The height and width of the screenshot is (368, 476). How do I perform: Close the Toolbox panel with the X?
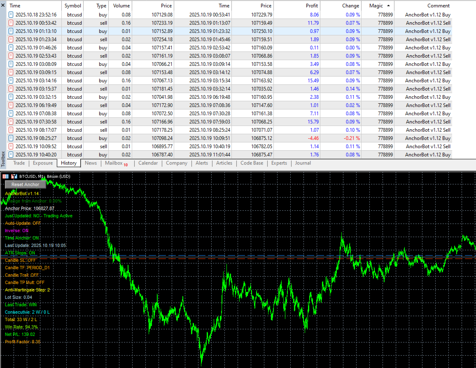3,5
